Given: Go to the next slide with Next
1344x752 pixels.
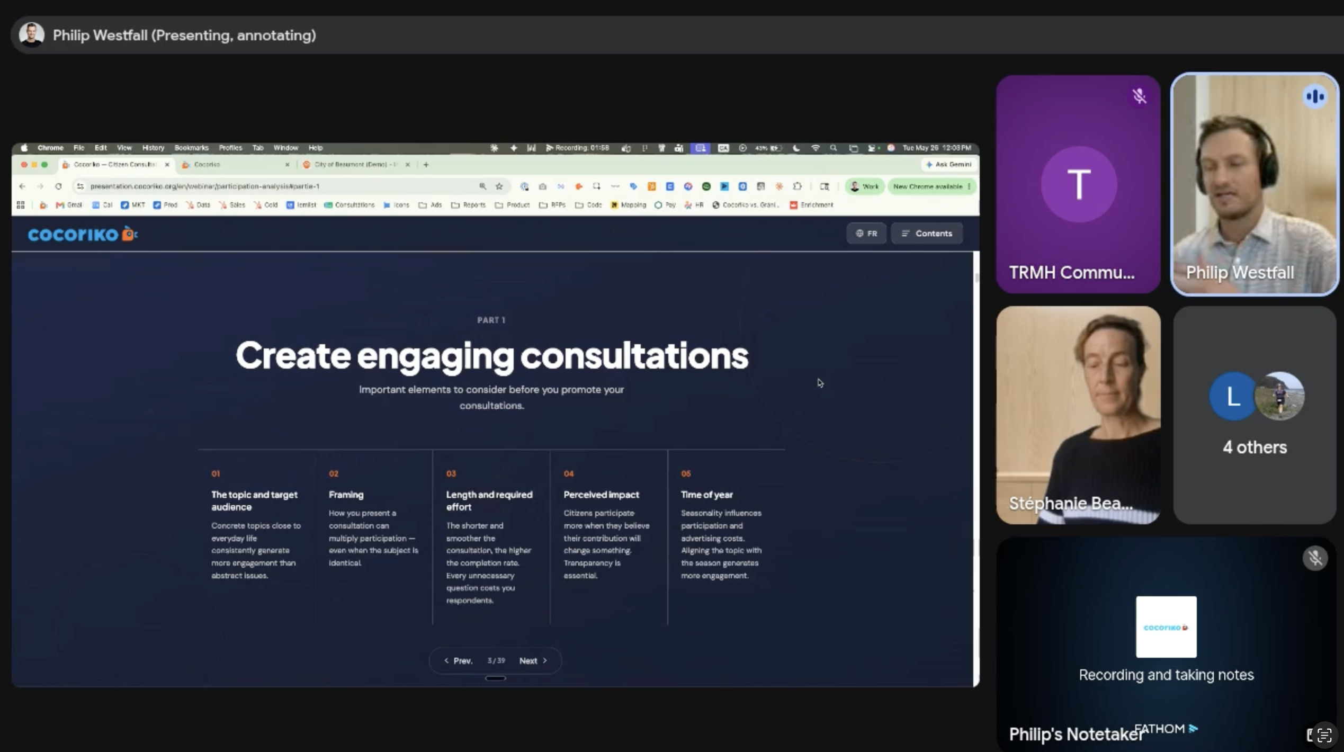Looking at the screenshot, I should click(x=533, y=661).
